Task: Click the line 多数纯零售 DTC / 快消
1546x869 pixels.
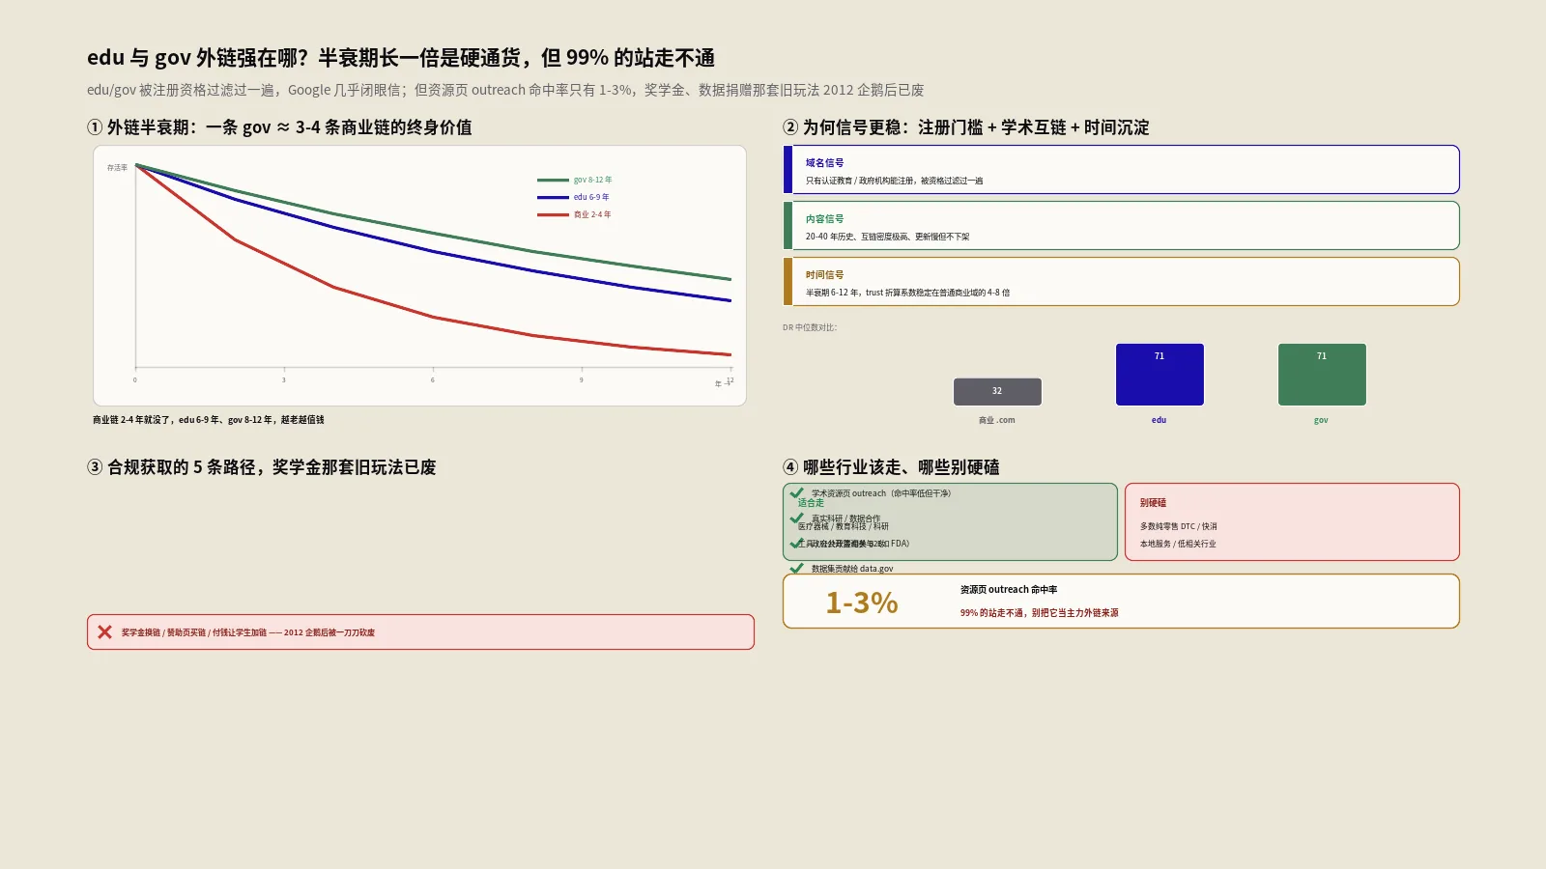Action: [x=1179, y=526]
